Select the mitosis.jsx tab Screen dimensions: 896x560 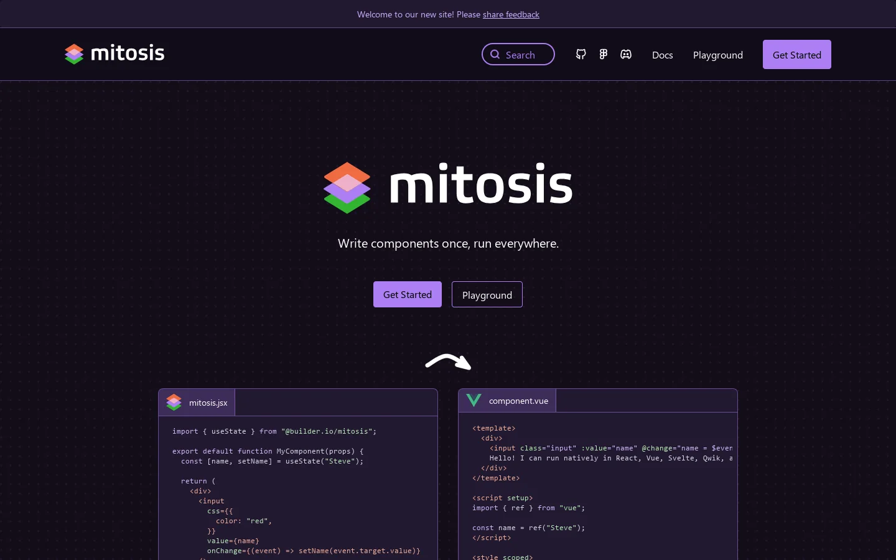tap(197, 403)
